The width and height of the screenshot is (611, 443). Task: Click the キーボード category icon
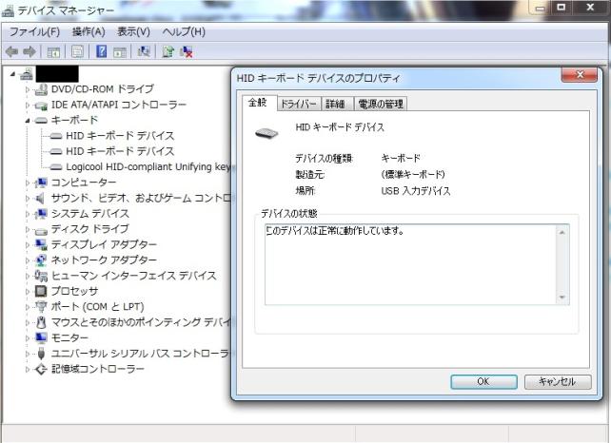pos(41,121)
